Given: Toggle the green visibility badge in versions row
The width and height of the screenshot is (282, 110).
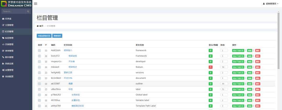Looking at the screenshot, I should click(211, 73).
